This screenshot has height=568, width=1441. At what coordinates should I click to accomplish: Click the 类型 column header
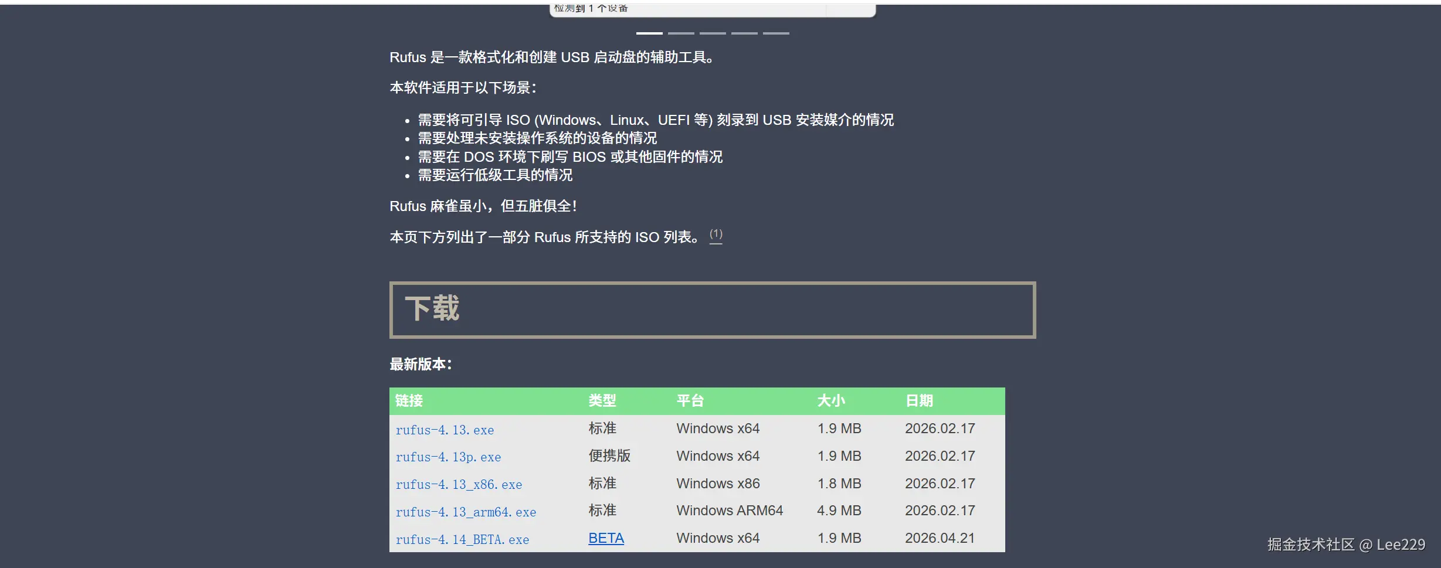602,401
